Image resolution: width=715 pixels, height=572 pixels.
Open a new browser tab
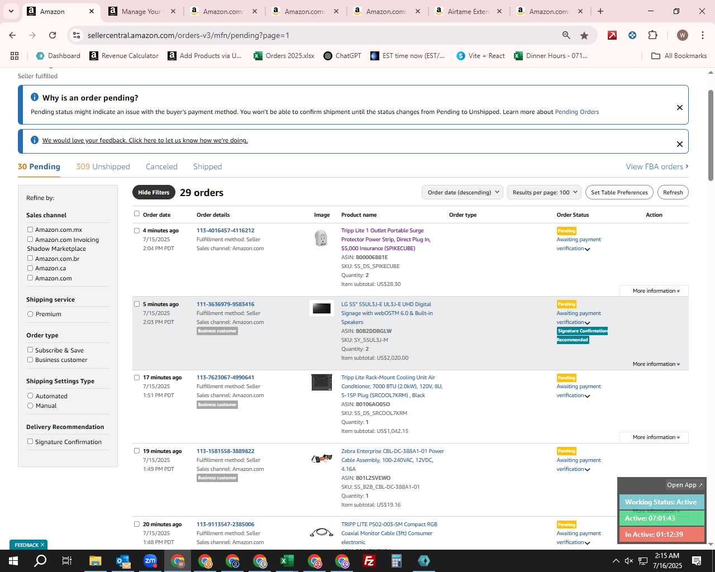600,11
